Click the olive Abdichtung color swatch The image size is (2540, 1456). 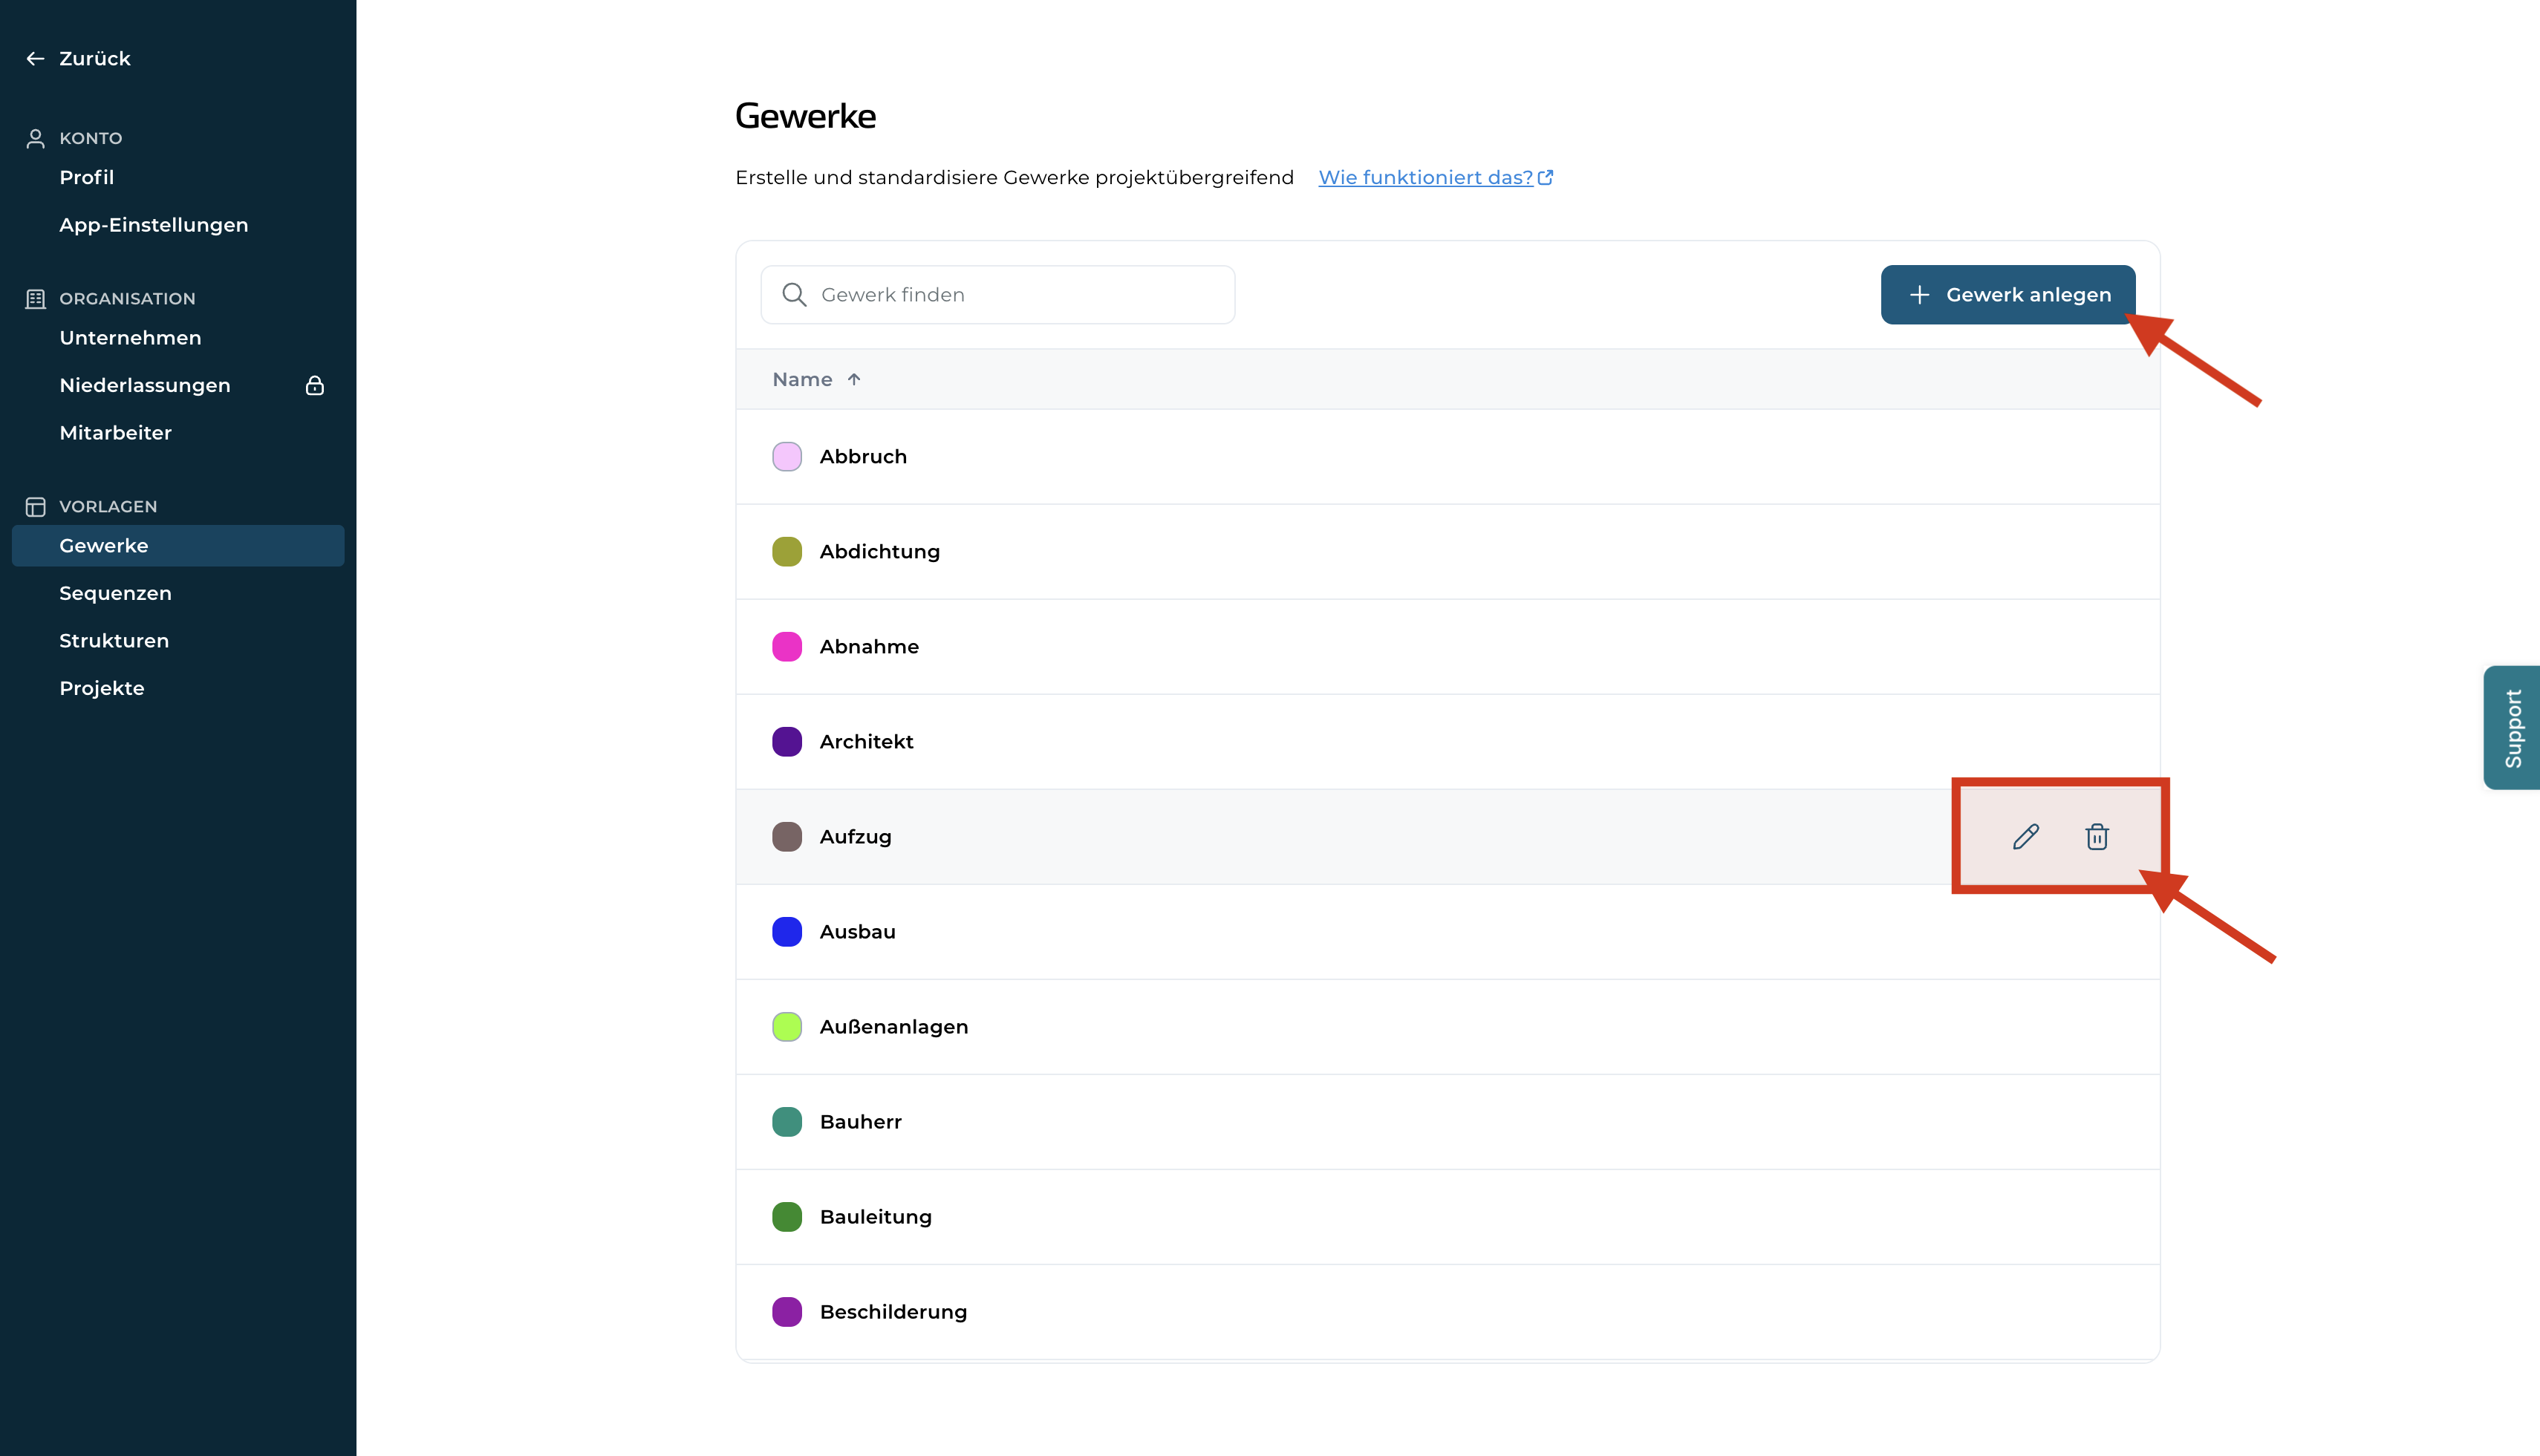coord(787,552)
